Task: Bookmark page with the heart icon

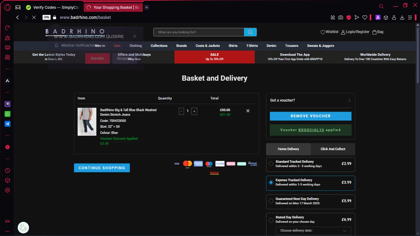Action: point(365,17)
